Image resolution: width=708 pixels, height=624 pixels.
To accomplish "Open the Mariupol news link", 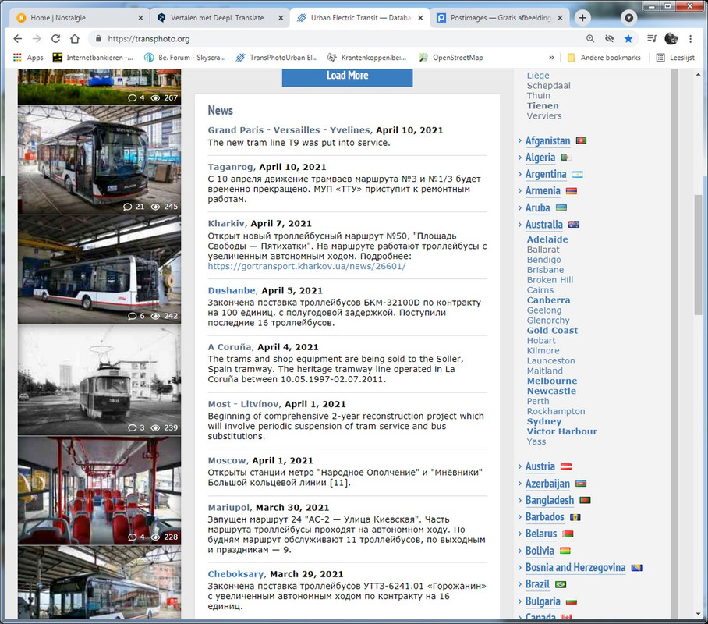I will pyautogui.click(x=229, y=508).
